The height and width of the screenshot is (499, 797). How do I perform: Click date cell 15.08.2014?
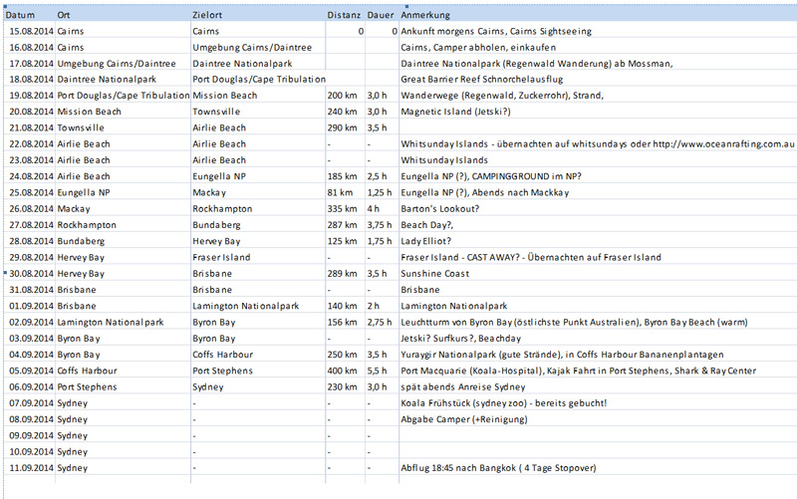31,32
